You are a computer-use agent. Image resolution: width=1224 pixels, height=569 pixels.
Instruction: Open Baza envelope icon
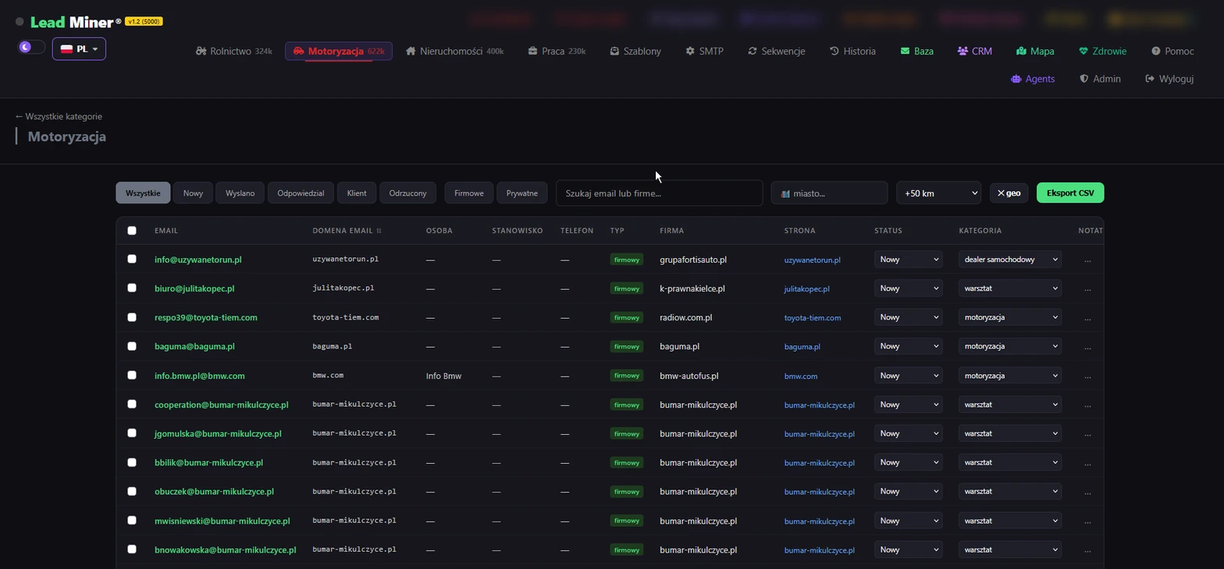pyautogui.click(x=905, y=51)
